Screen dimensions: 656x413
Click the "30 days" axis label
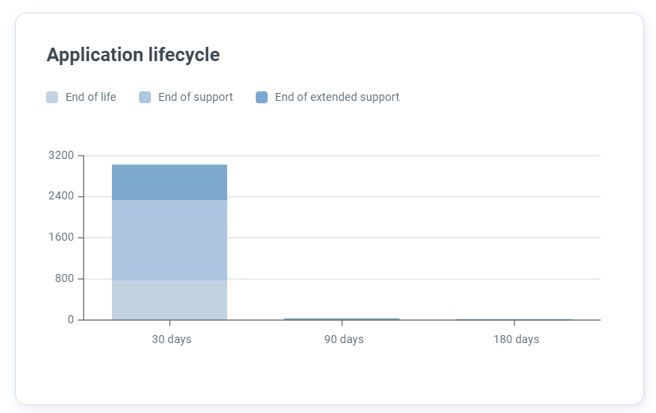click(x=172, y=339)
